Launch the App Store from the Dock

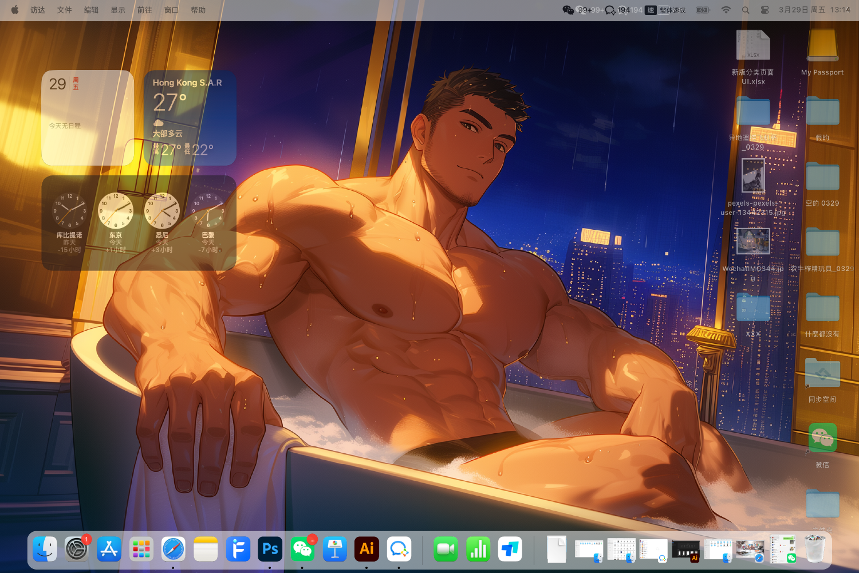coord(109,549)
